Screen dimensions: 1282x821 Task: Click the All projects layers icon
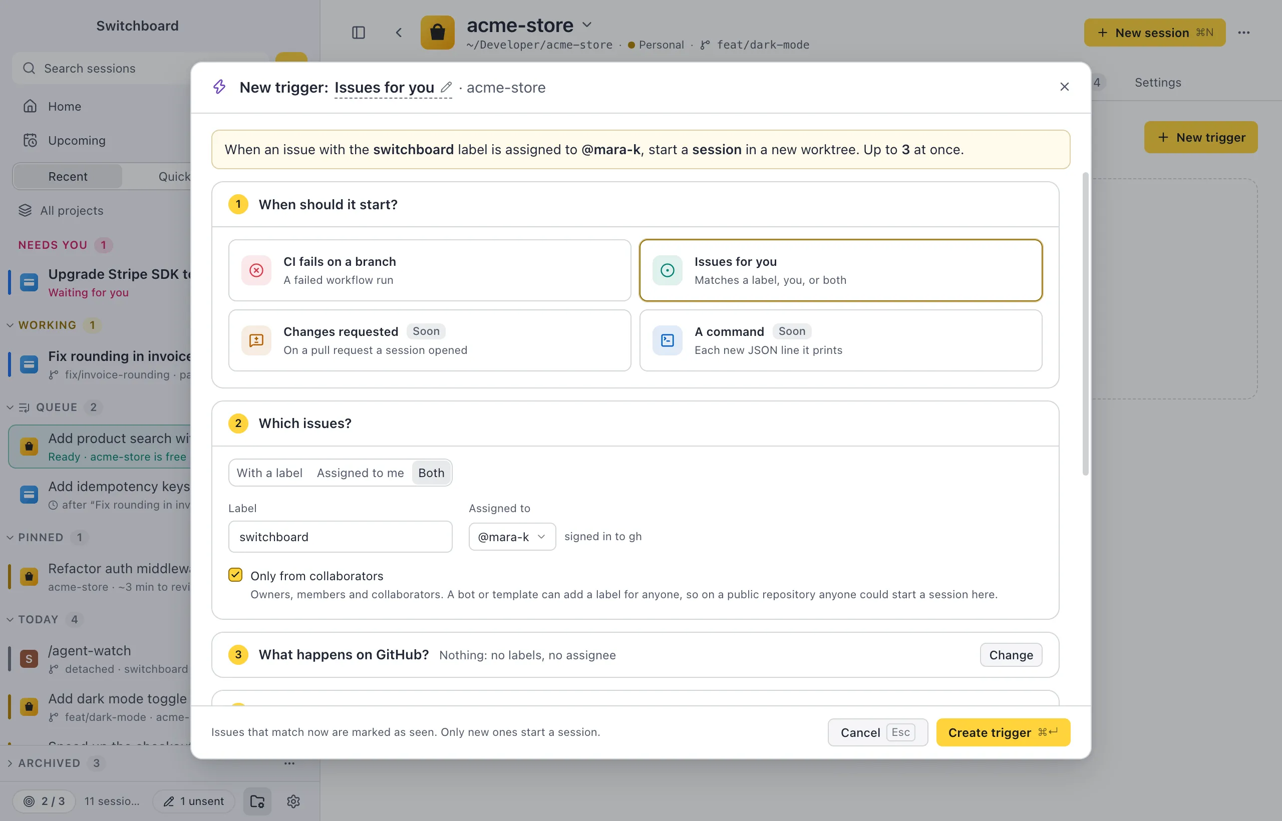pos(25,211)
